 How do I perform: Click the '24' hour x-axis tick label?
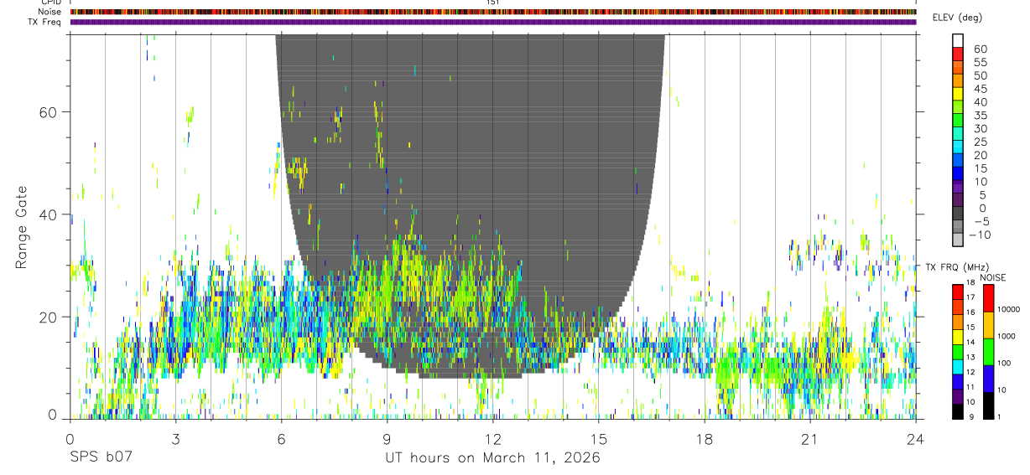click(915, 439)
